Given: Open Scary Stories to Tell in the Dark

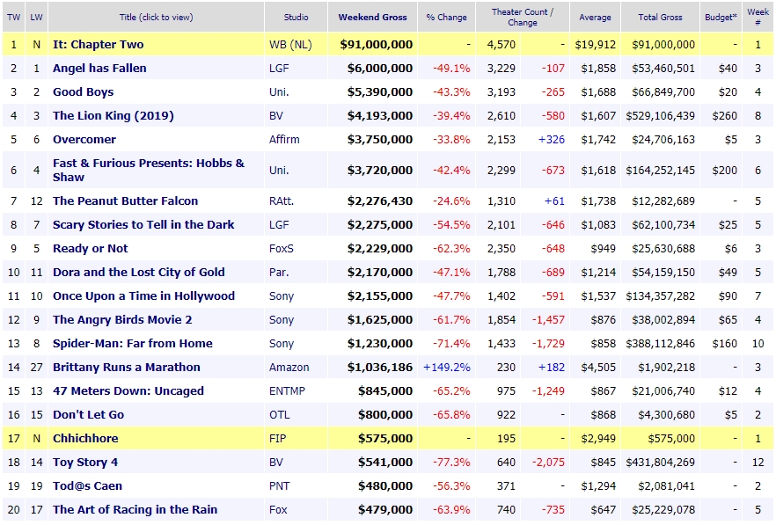Looking at the screenshot, I should [x=143, y=224].
